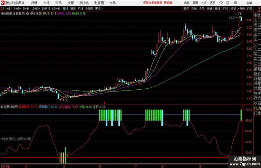This screenshot has height=168, width=261.
Task: Expand 更多 periods chevron
Action: (x=99, y=9)
